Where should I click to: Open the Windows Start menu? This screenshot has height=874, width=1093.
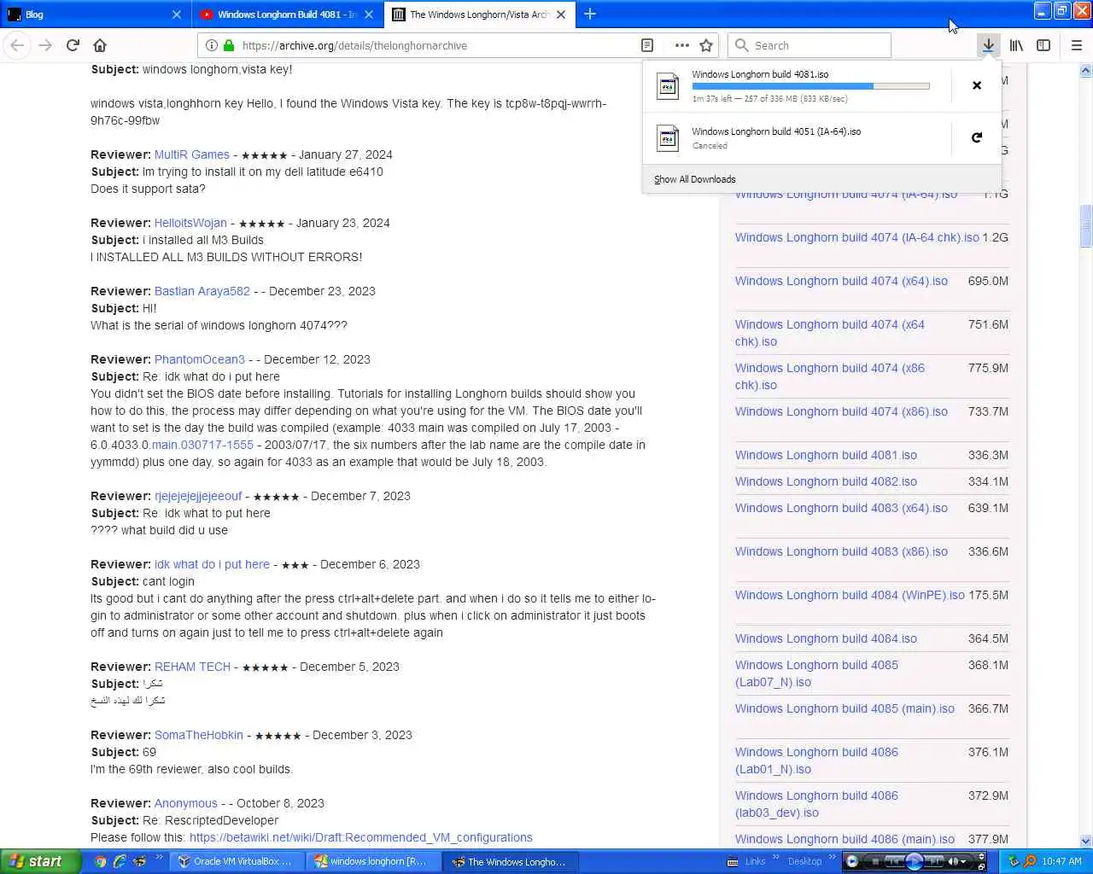click(40, 861)
